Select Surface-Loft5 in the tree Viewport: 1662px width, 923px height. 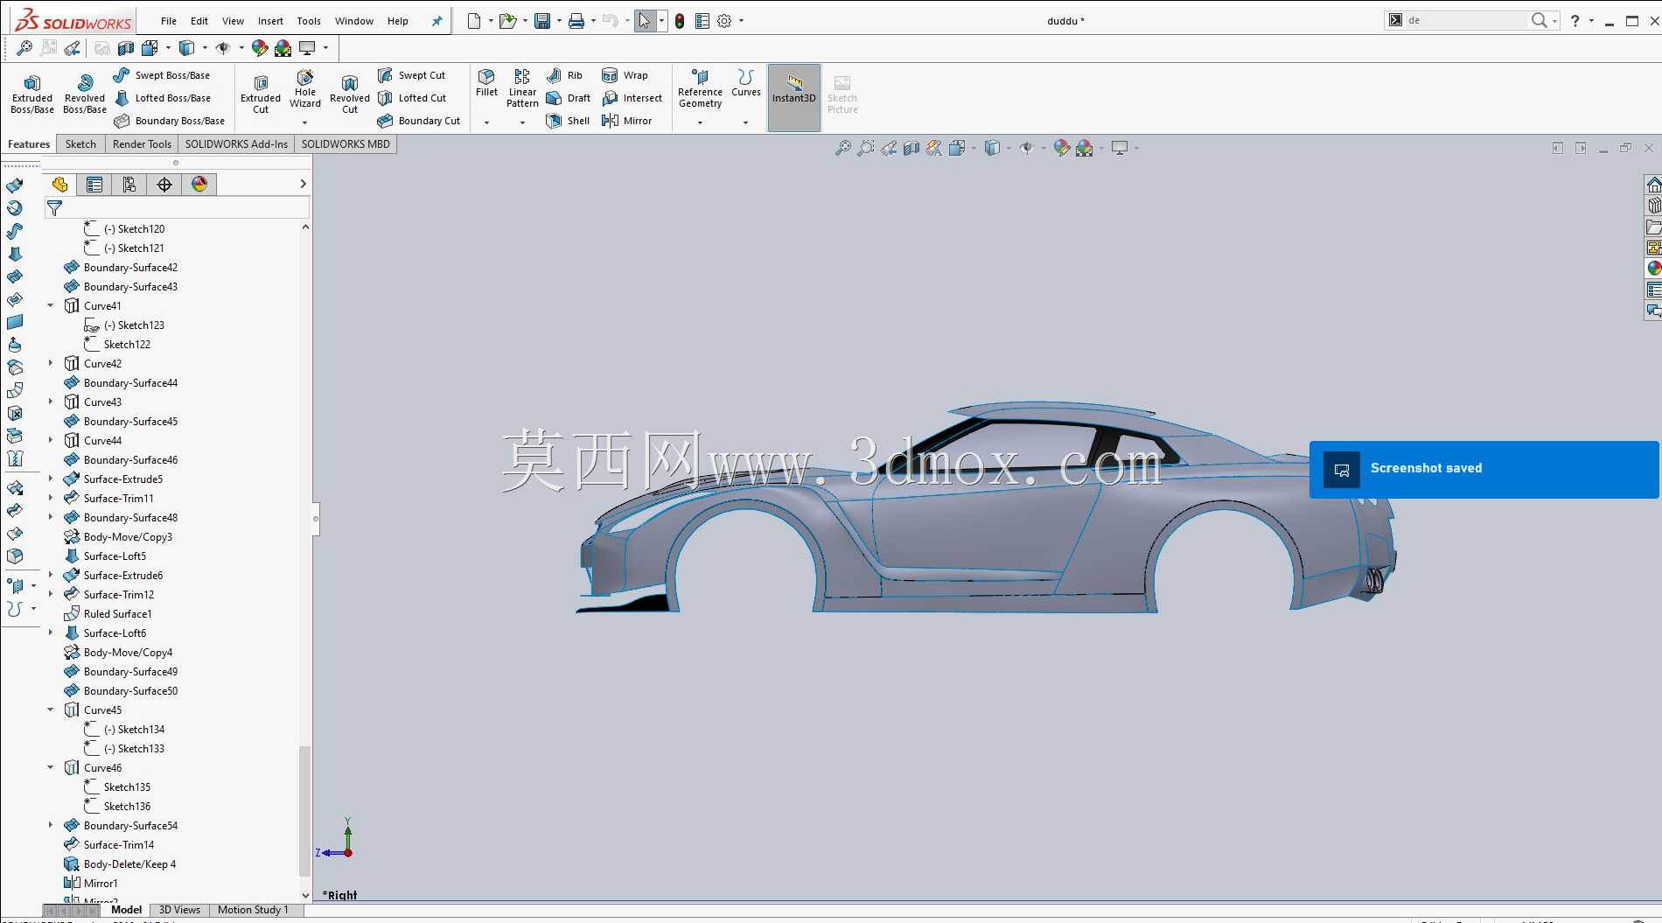click(x=106, y=556)
